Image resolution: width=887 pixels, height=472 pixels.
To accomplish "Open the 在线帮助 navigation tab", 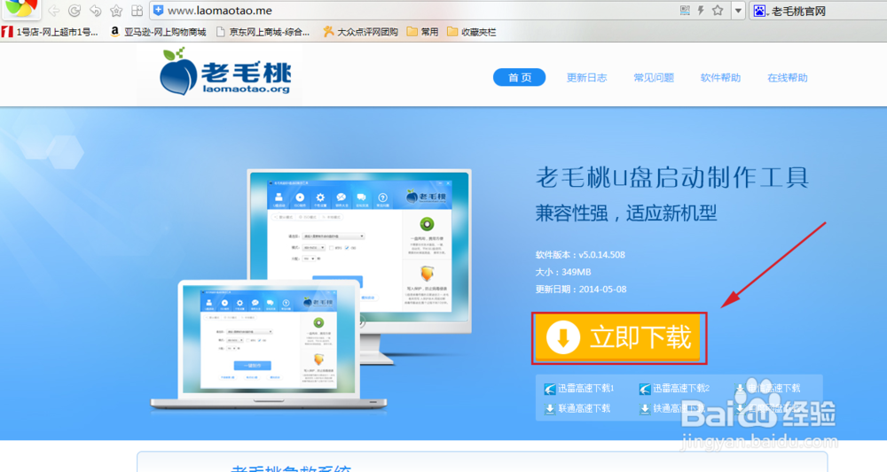I will coord(788,78).
